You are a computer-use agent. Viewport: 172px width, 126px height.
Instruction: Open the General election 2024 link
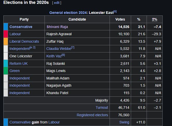tap(68, 13)
